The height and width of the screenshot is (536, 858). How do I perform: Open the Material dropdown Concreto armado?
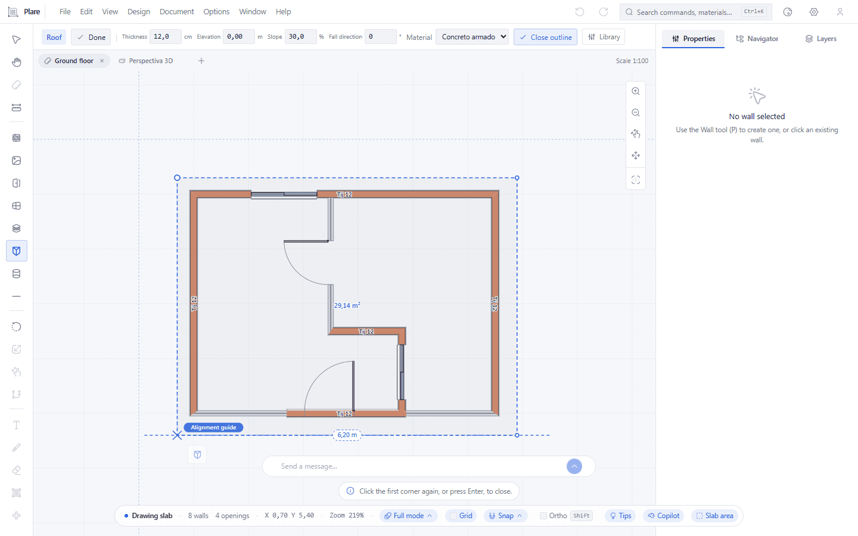tap(472, 37)
